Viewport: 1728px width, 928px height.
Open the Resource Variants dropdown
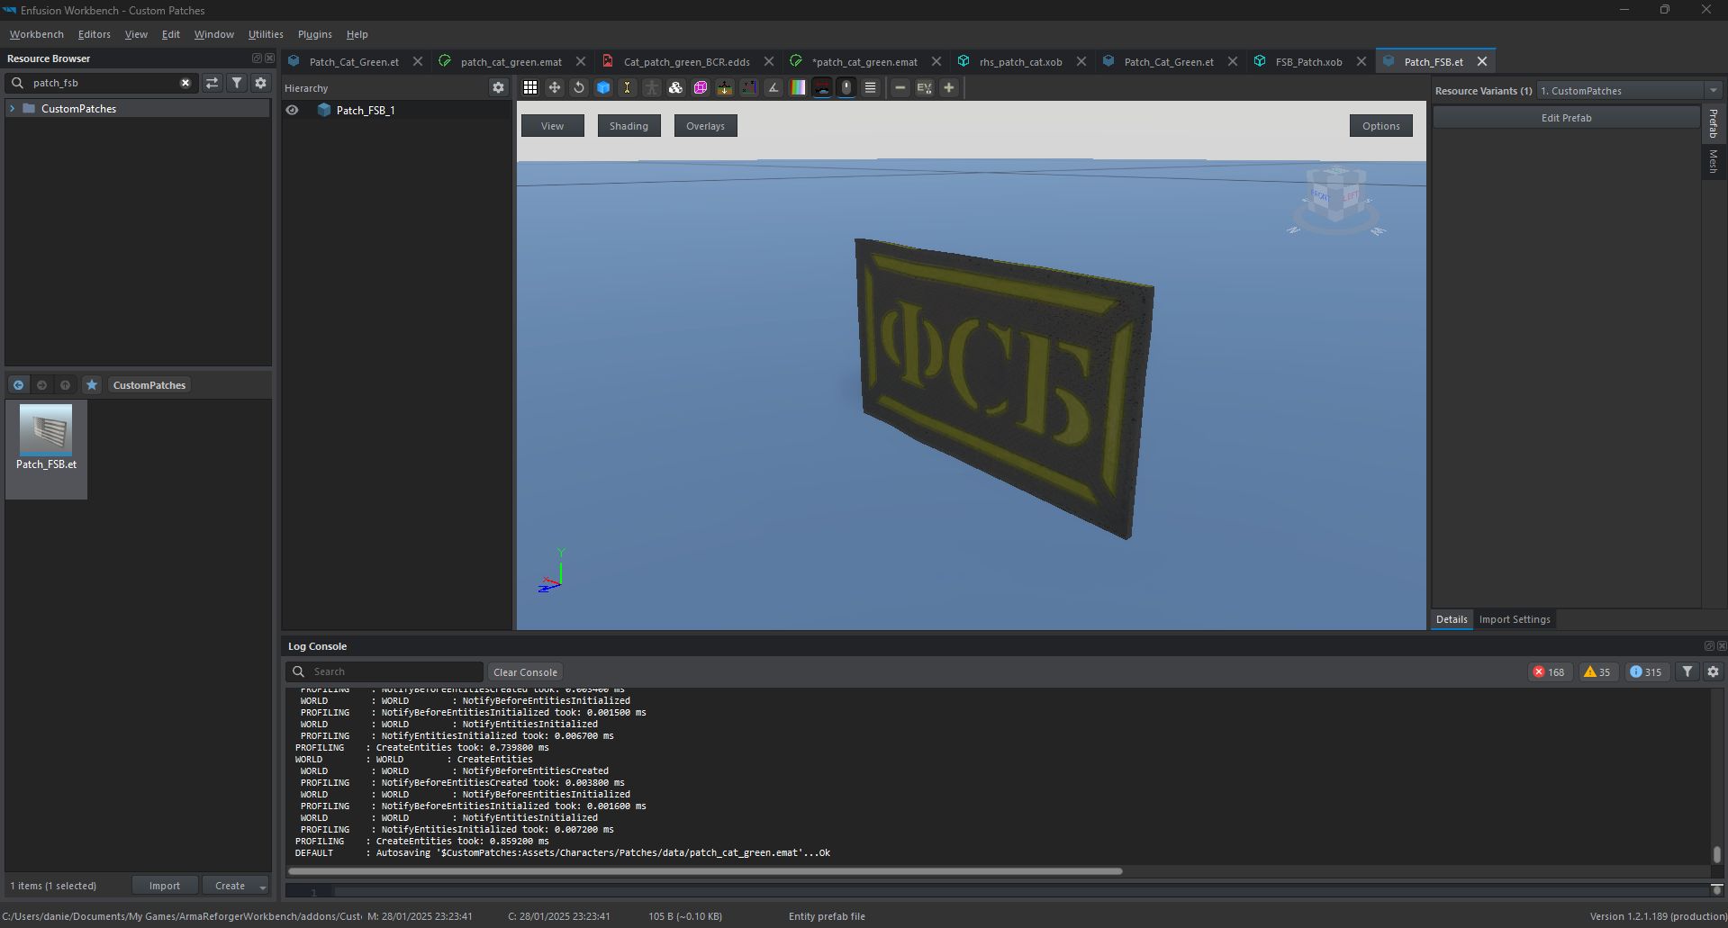[x=1714, y=90]
